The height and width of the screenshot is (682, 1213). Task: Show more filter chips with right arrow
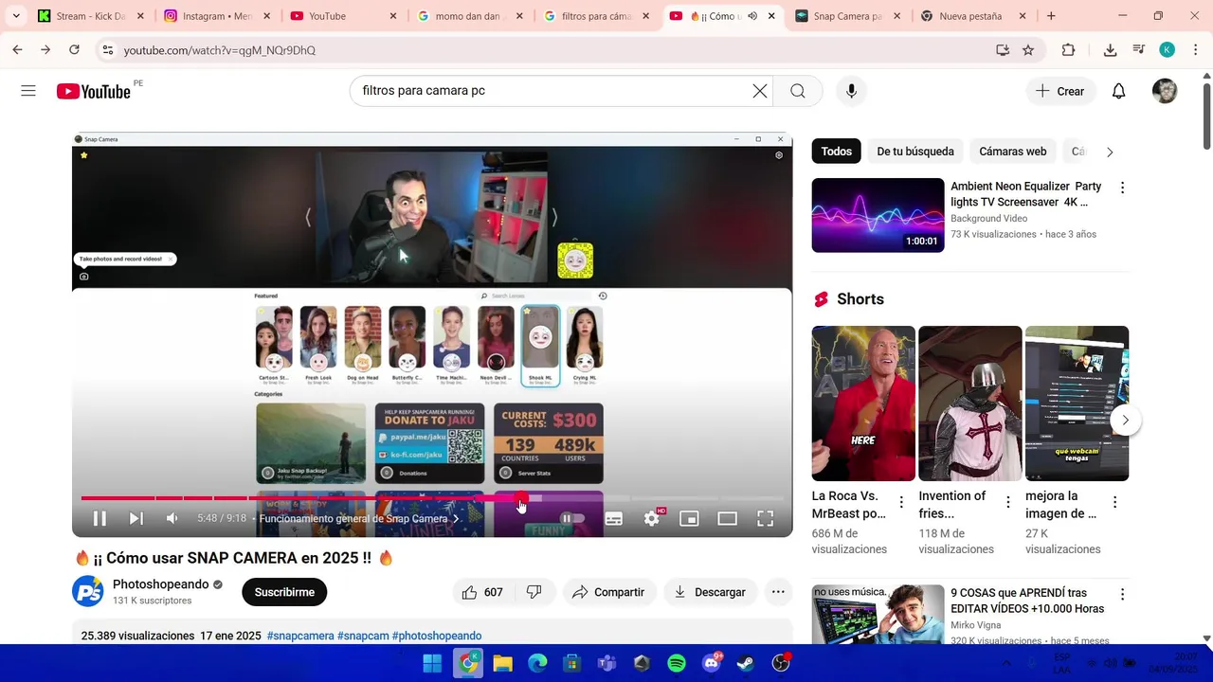coord(1110,152)
